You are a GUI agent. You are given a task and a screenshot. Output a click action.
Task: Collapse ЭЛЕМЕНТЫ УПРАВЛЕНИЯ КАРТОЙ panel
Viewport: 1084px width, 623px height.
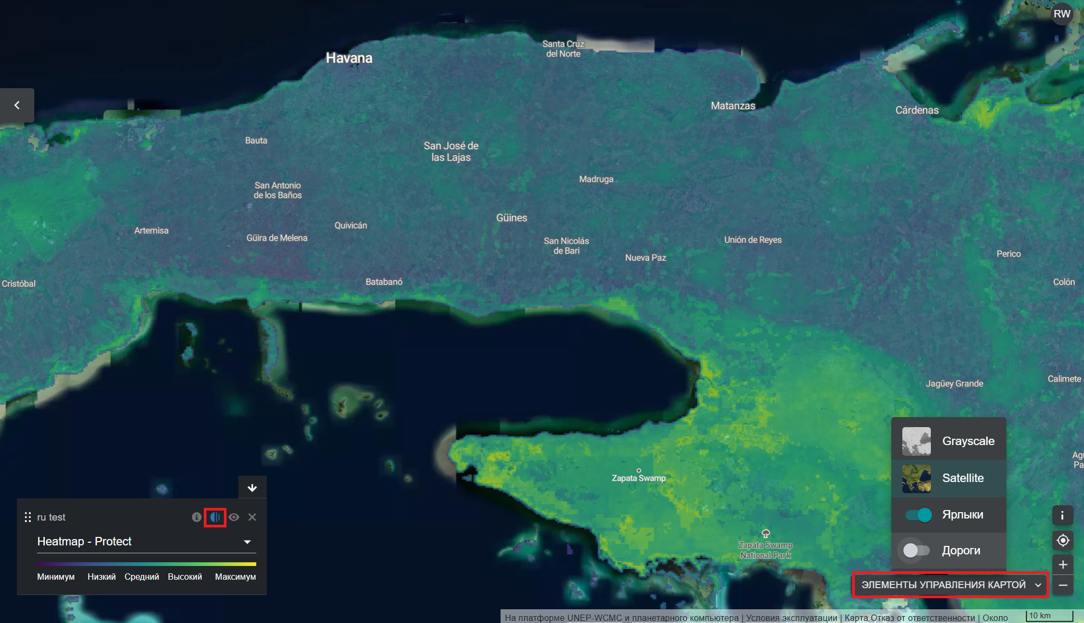[x=950, y=585]
